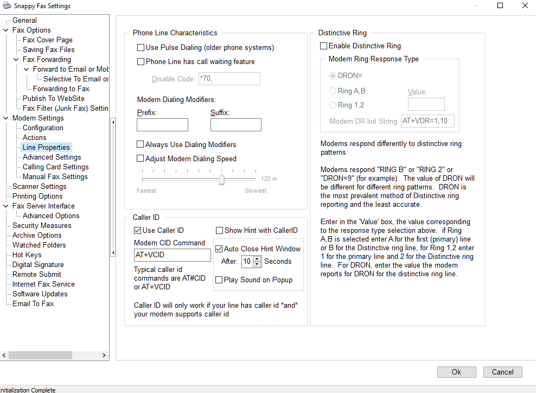Open Archive Options
Image resolution: width=536 pixels, height=393 pixels.
(x=37, y=236)
